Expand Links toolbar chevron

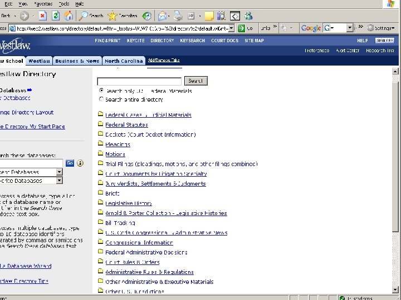pos(275,26)
